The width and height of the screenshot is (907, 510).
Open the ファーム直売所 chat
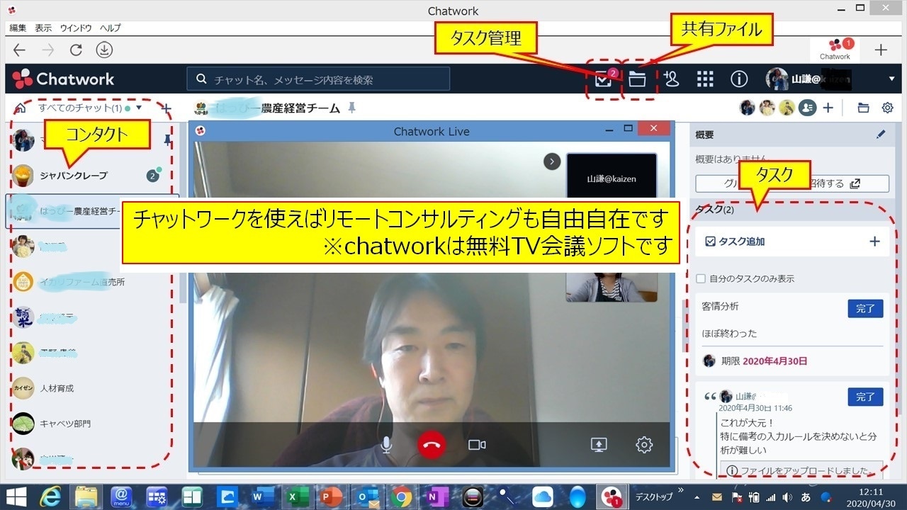(x=91, y=281)
